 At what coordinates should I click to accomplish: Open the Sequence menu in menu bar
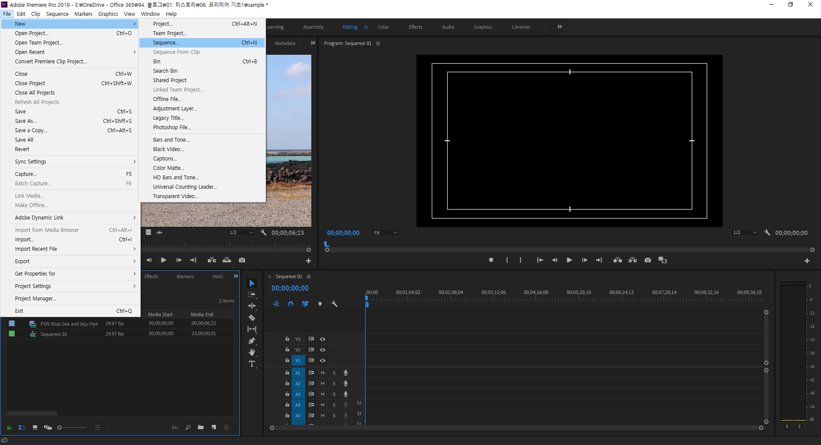pyautogui.click(x=57, y=14)
